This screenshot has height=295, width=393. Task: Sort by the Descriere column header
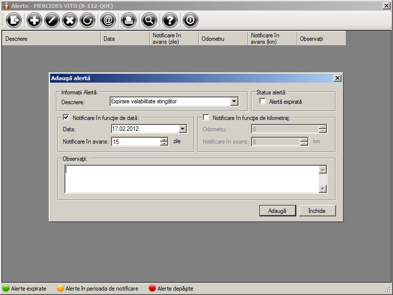pyautogui.click(x=51, y=39)
